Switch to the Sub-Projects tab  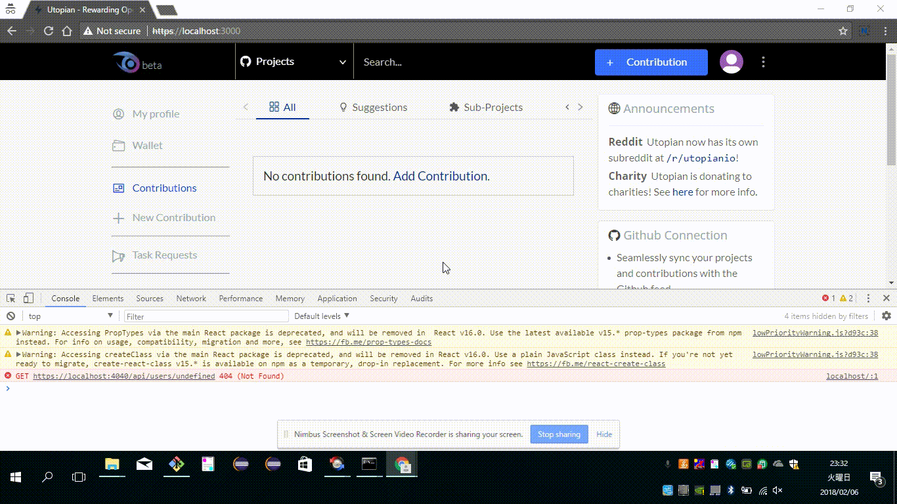coord(486,107)
